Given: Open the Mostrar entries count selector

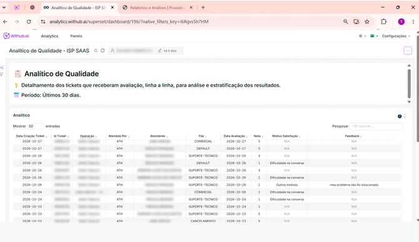Looking at the screenshot, I should click(x=36, y=126).
